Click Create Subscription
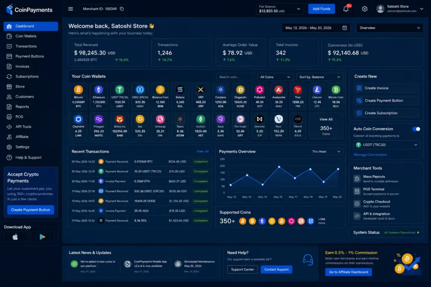The height and width of the screenshot is (287, 431). [386, 113]
